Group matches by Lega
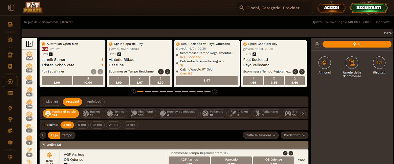394x164 pixels. pos(54,135)
